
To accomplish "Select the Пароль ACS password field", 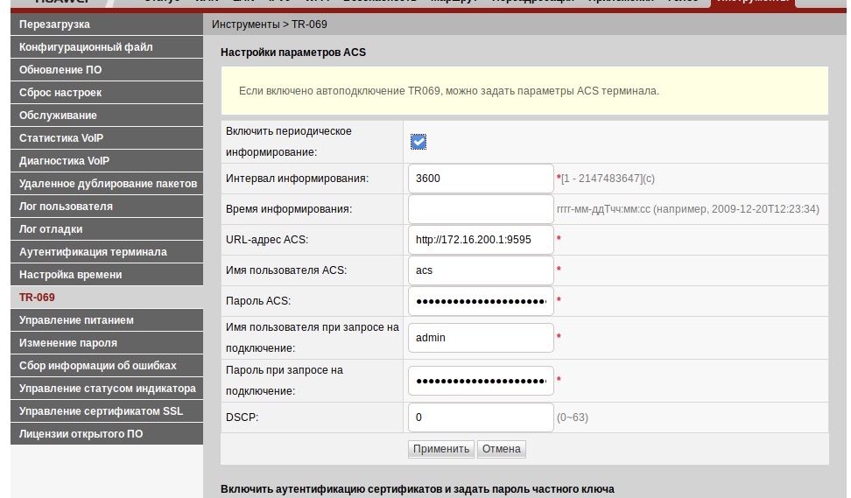I will pos(481,301).
